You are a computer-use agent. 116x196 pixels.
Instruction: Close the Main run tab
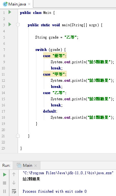pos(36,165)
